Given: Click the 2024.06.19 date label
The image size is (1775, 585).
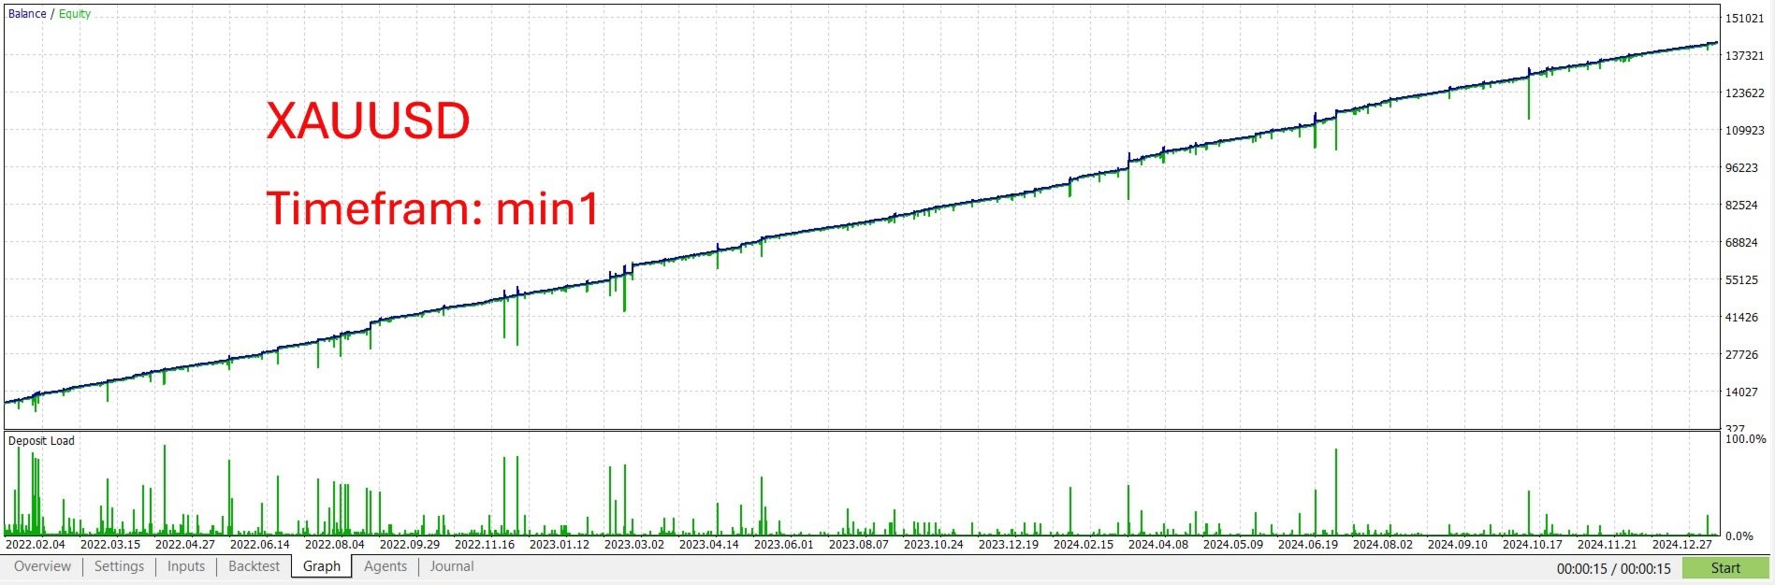Looking at the screenshot, I should click(x=1308, y=545).
